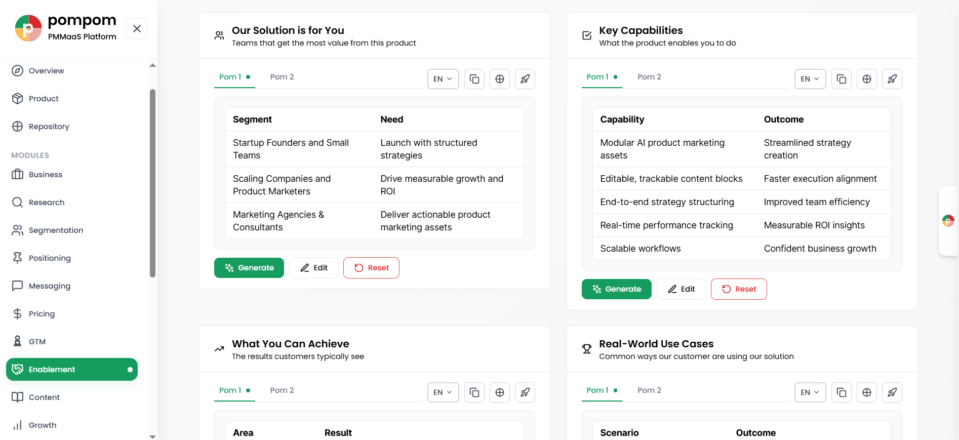Open EN language dropdown in Our Solution card
Screen dimensions: 959x440
443,79
